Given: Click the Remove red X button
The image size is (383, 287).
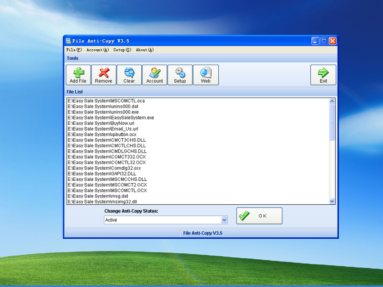Looking at the screenshot, I should pos(104,75).
